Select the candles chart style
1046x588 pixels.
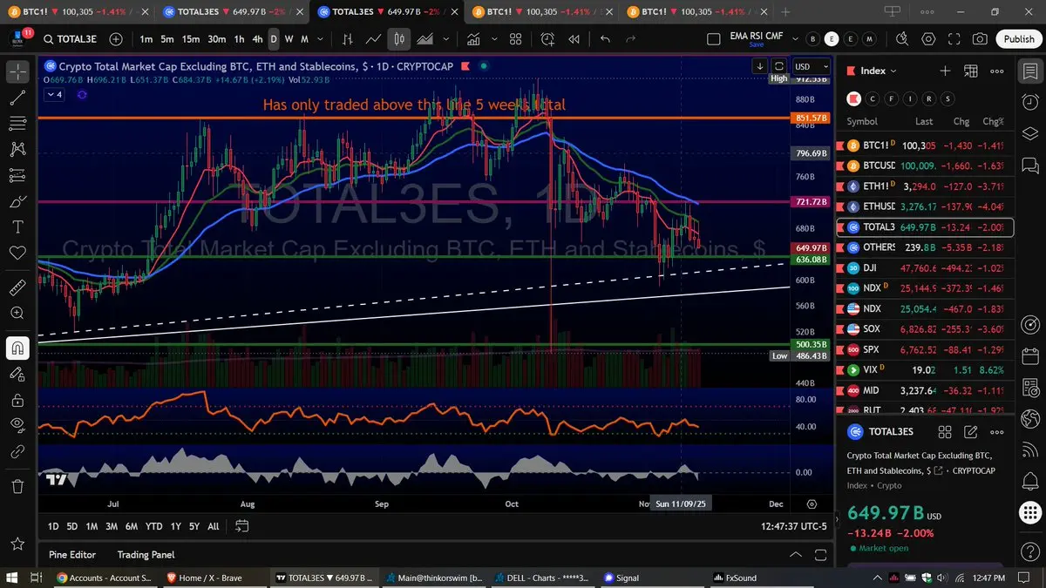(x=399, y=39)
